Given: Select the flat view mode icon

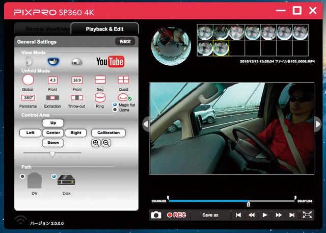Looking at the screenshot, I should coord(28,61).
